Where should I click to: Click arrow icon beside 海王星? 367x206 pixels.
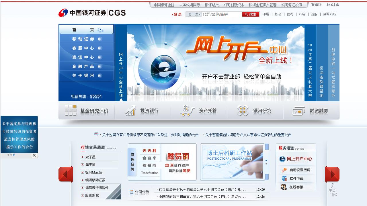point(83,165)
